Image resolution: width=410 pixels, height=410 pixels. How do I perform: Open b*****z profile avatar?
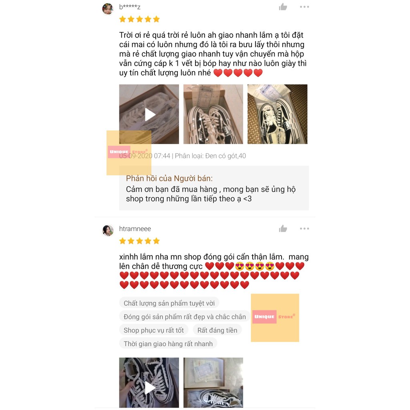[x=108, y=9]
